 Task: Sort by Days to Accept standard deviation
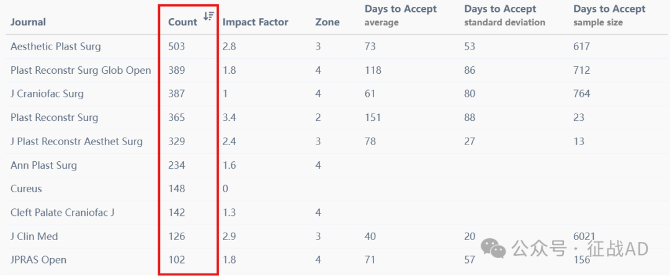click(504, 15)
